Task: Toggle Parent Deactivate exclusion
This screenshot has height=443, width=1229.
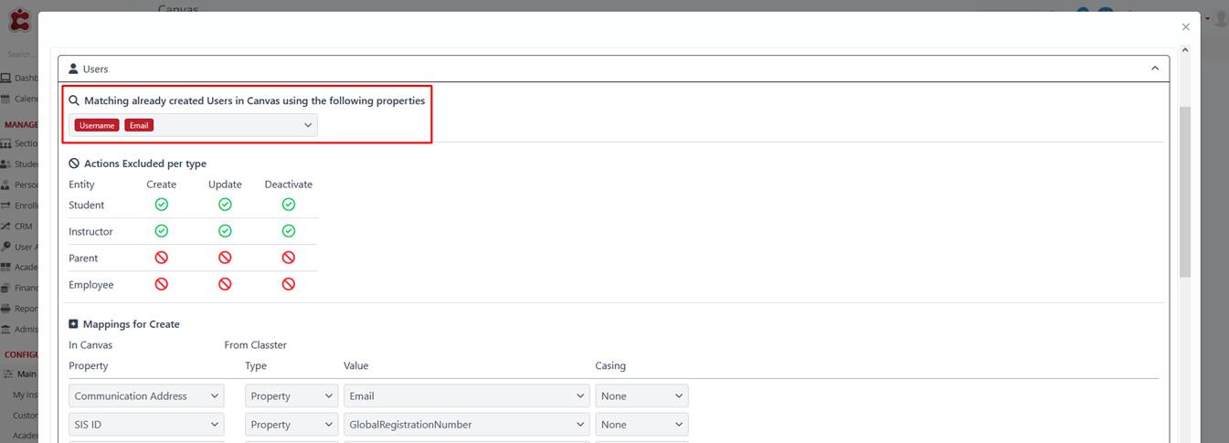Action: coord(289,258)
